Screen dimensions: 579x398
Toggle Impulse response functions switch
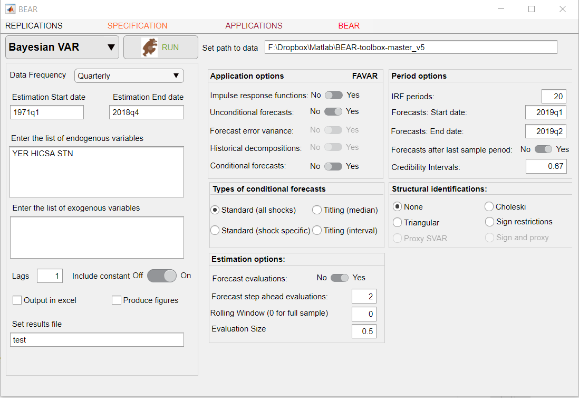coord(334,96)
